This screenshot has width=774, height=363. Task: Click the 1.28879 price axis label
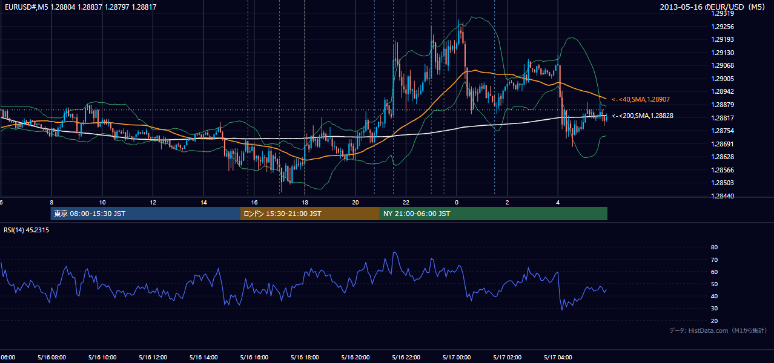[723, 105]
